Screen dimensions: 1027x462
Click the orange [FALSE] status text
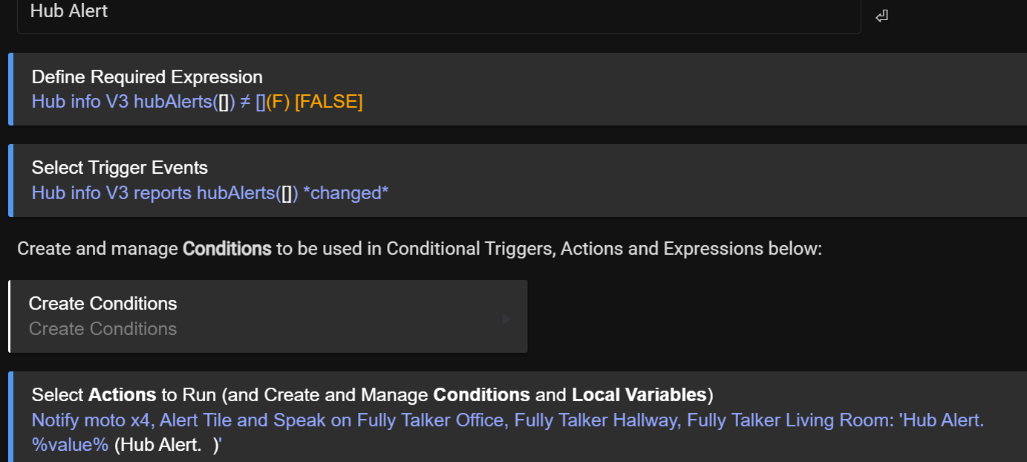pos(328,102)
